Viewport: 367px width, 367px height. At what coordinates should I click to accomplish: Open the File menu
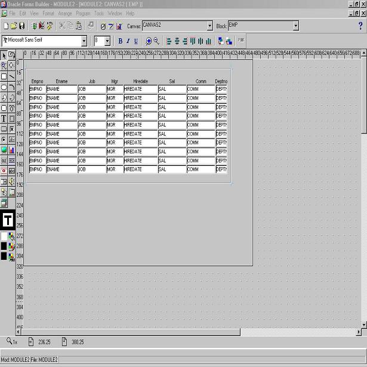[x=12, y=13]
